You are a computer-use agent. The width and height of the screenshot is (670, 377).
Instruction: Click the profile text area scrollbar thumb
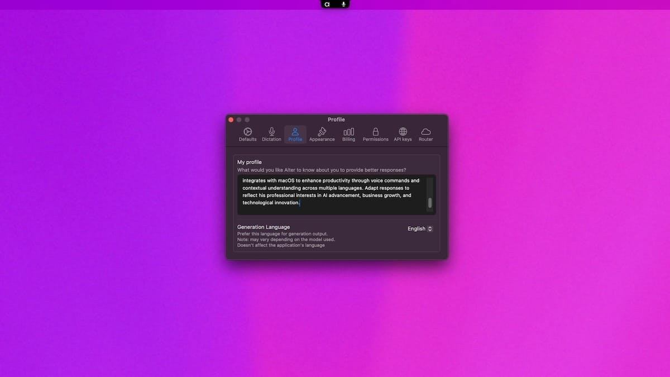click(430, 203)
